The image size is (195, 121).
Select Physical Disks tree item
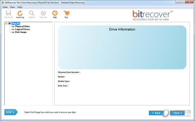pos(22,26)
